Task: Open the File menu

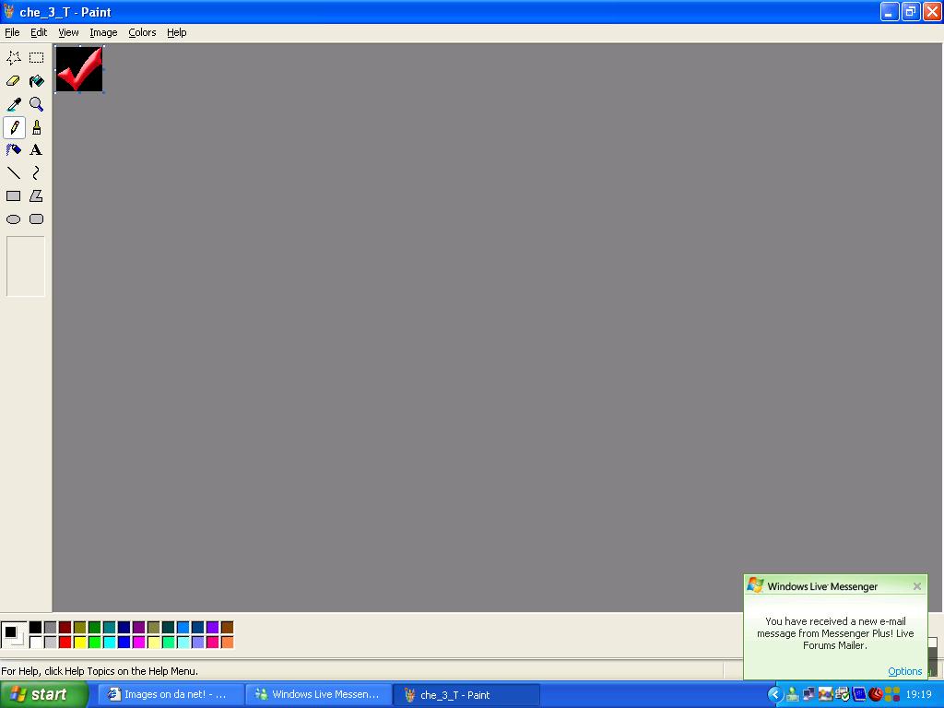Action: tap(12, 32)
